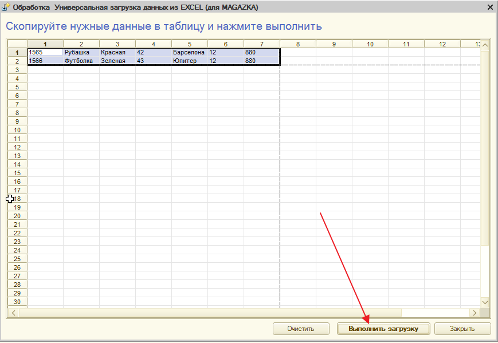
Task: Click the Закрыть button
Action: pyautogui.click(x=462, y=329)
